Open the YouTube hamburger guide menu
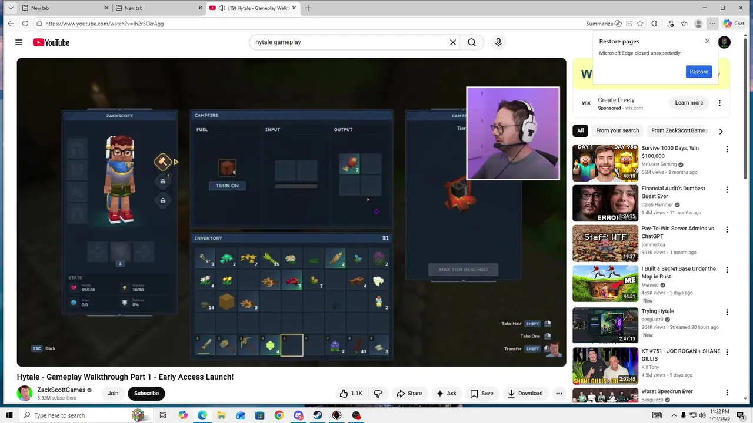Viewport: 753px width, 423px height. pyautogui.click(x=19, y=42)
